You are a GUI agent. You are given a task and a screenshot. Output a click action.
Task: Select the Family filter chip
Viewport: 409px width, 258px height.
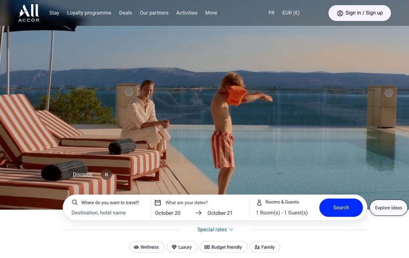tap(265, 247)
